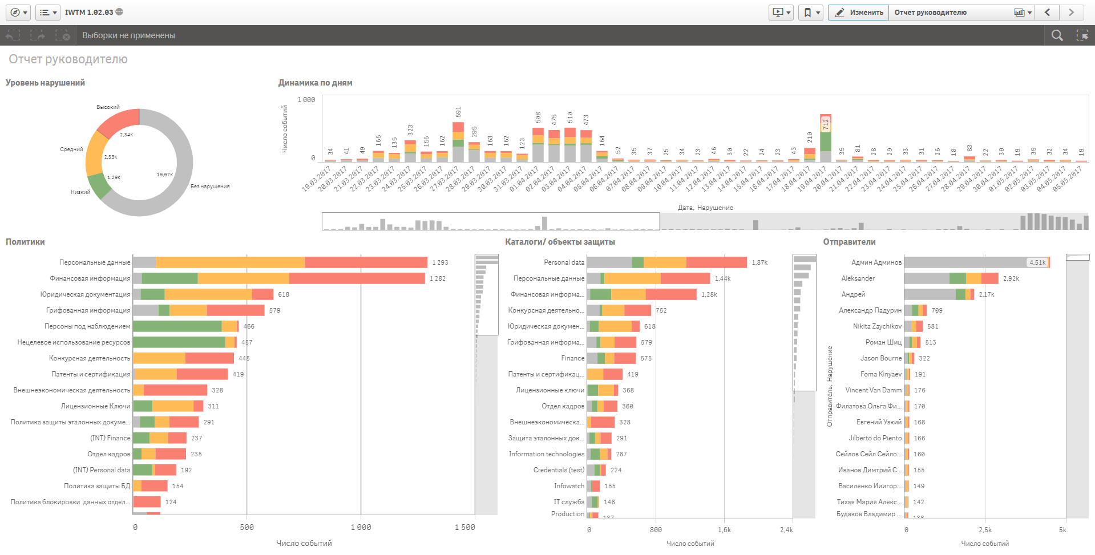Click the icon beside the IWTM 1.02.03 title
The image size is (1095, 555).
click(119, 12)
